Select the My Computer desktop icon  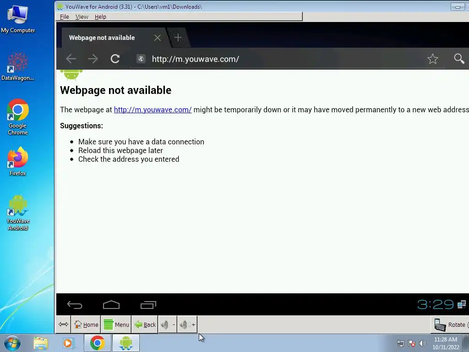click(x=18, y=19)
